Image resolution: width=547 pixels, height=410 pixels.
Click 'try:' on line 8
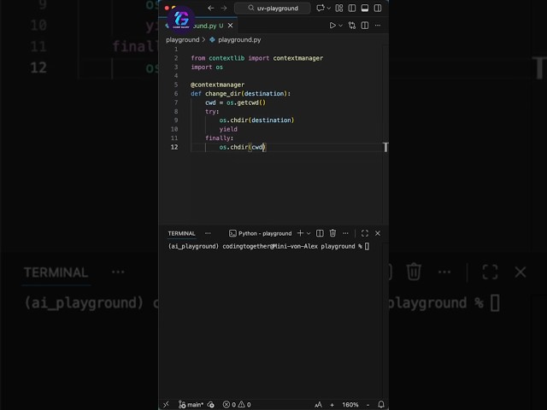[212, 112]
